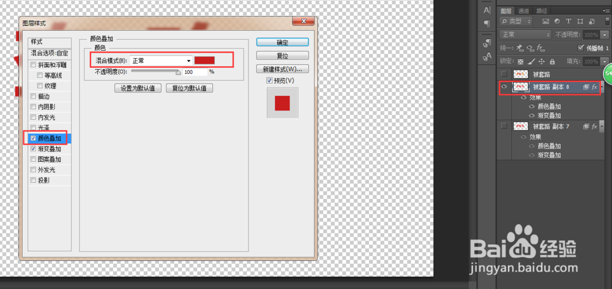
Task: Enable 斜面和浮雕 style checkbox
Action: (x=33, y=65)
